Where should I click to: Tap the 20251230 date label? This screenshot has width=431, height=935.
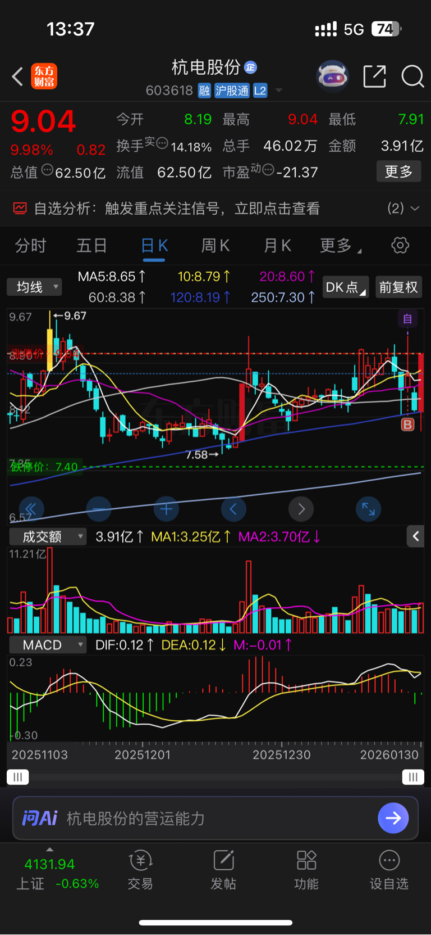point(281,755)
